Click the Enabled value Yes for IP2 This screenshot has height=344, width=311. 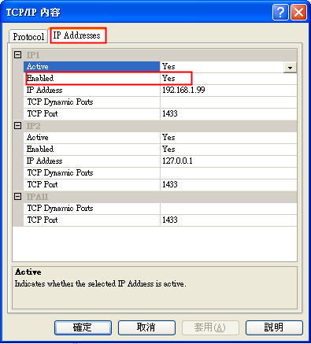(x=228, y=150)
